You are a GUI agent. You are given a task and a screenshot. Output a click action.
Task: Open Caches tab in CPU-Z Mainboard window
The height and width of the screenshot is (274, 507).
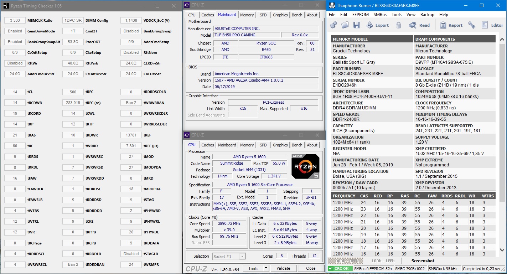207,15
